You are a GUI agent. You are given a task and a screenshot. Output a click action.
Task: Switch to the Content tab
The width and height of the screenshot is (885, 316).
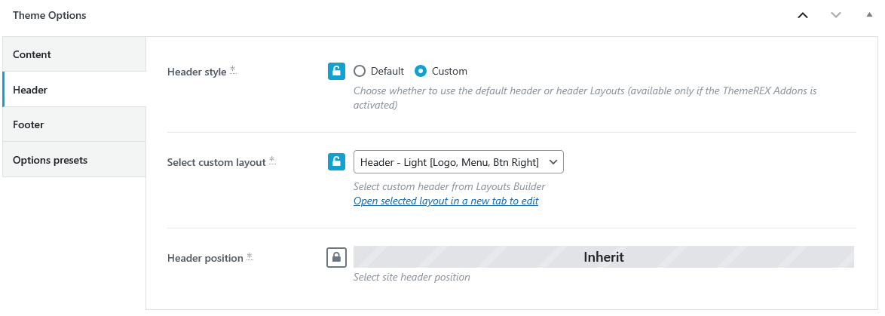point(74,54)
